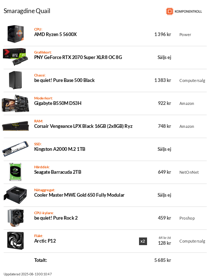Click the Kingston A2000 SSD image
This screenshot has width=210, height=279.
click(x=16, y=149)
